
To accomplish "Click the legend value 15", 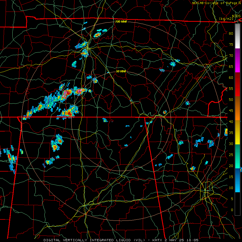I will coord(231,177).
